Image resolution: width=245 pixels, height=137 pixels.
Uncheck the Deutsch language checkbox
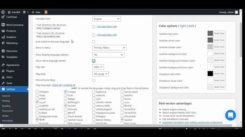click(x=65, y=105)
